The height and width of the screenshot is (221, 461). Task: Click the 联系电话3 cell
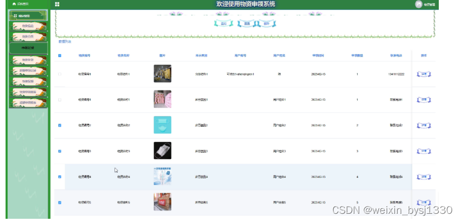click(x=396, y=151)
